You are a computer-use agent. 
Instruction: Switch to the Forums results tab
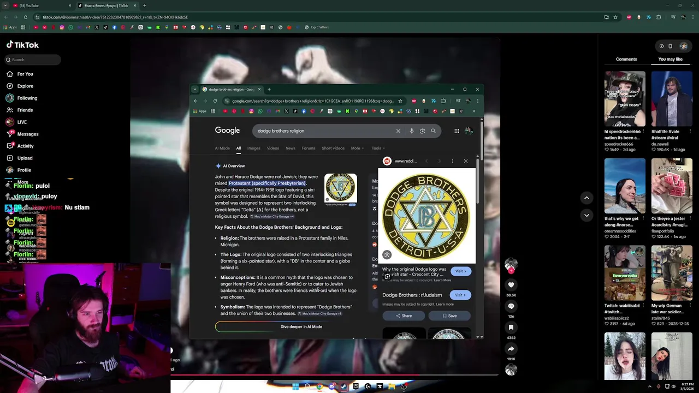[309, 148]
